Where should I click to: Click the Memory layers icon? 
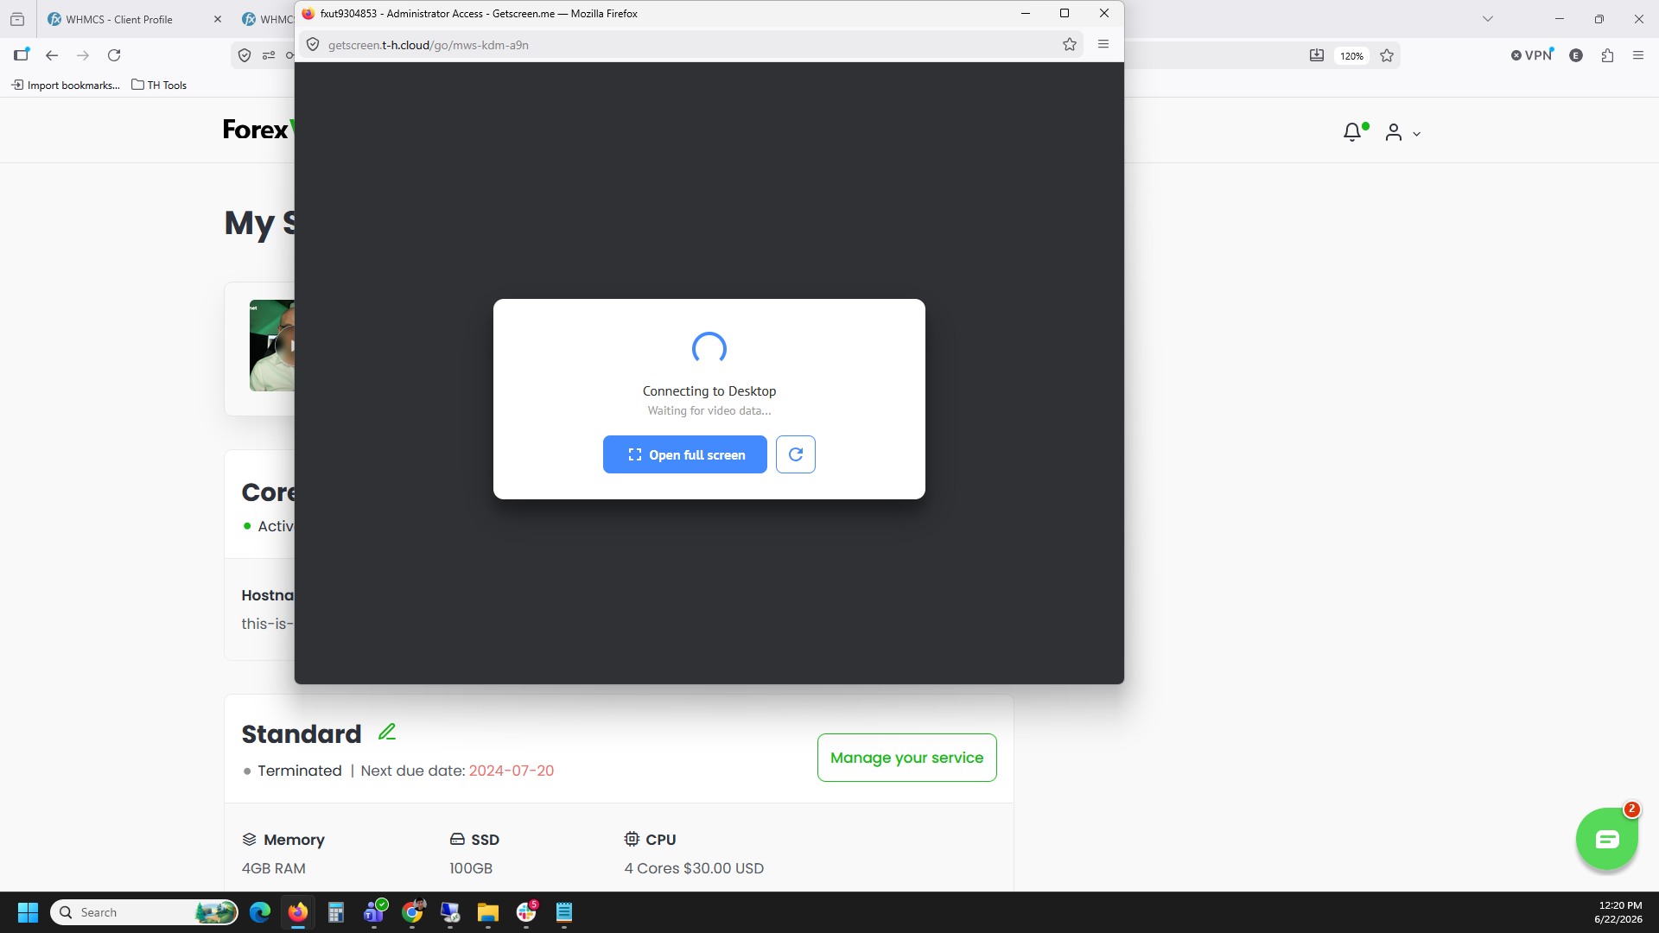(250, 839)
